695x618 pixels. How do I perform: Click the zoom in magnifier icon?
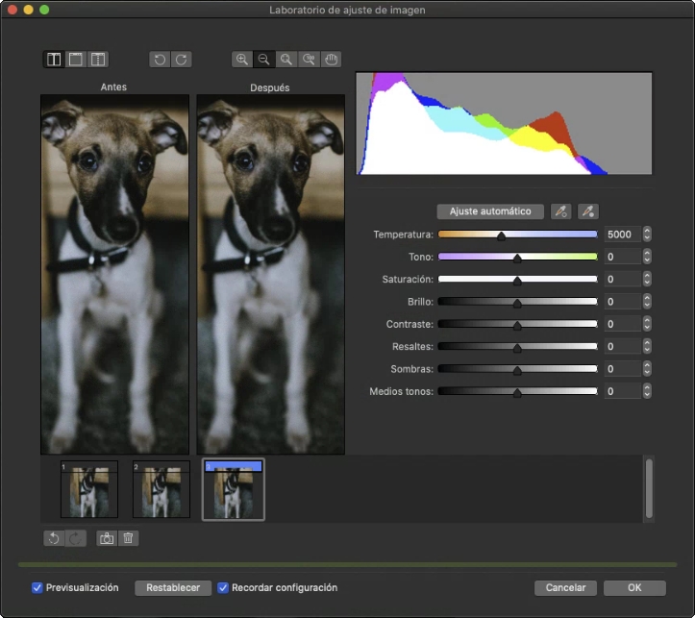coord(242,60)
